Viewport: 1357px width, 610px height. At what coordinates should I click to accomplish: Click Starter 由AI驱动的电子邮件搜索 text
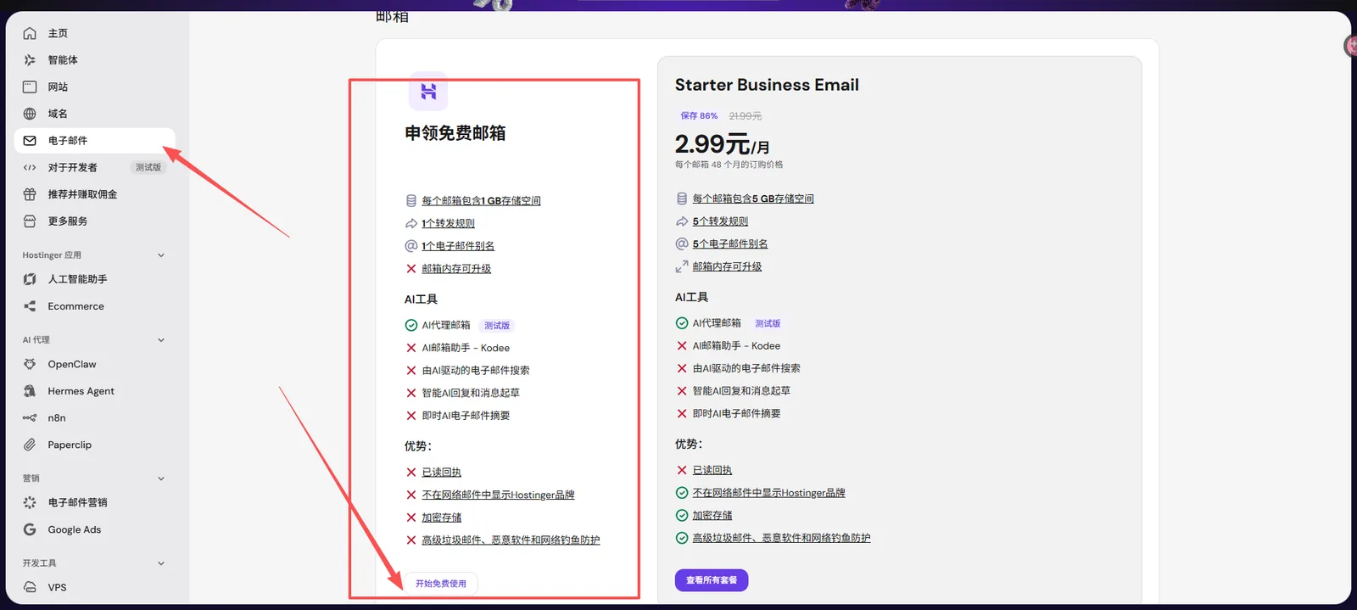tap(746, 368)
